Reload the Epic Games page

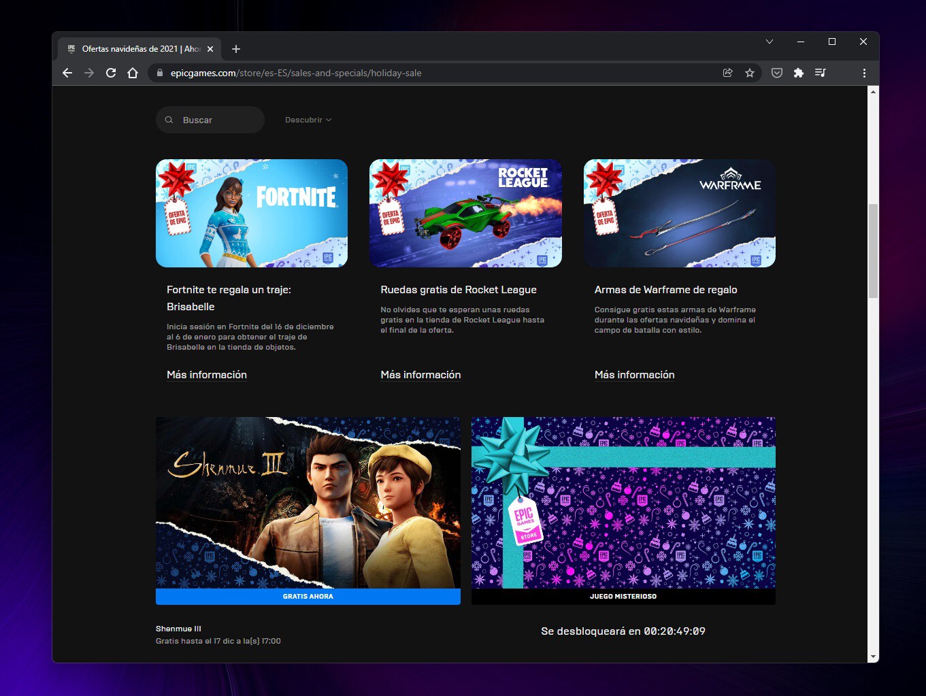pyautogui.click(x=111, y=73)
